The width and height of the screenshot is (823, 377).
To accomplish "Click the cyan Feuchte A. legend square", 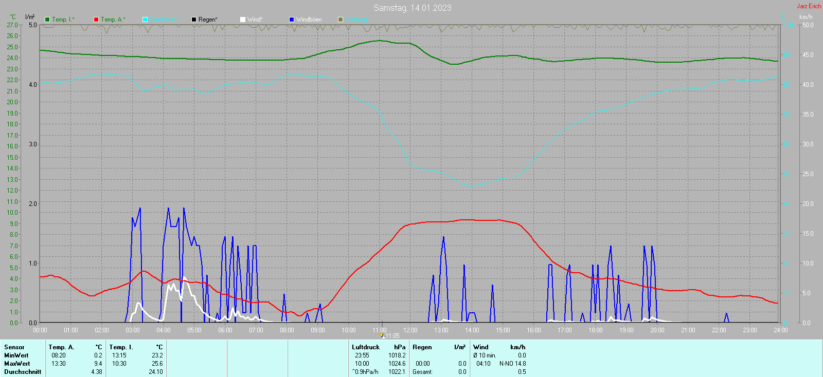I will [x=145, y=20].
